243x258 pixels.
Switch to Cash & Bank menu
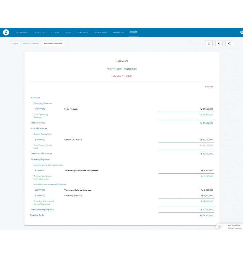100,33
